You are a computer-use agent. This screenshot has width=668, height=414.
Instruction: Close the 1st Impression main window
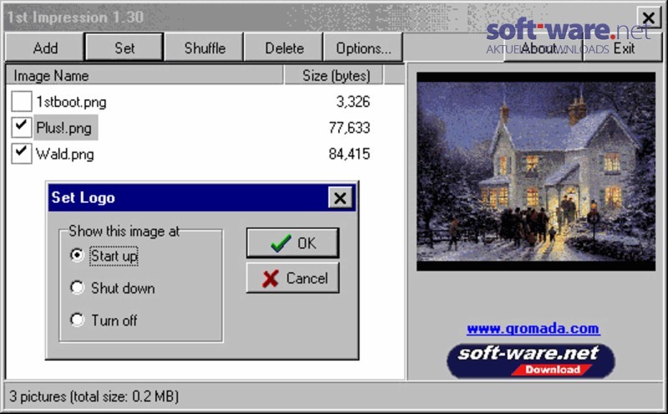(x=649, y=18)
